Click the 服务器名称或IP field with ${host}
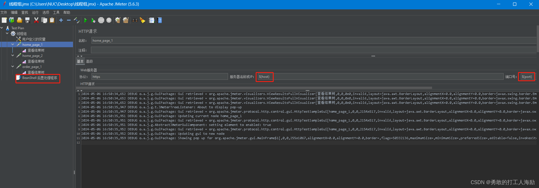This screenshot has width=539, height=188. tap(380, 77)
